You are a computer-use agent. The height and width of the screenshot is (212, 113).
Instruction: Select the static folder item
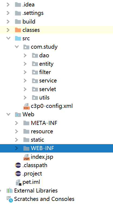37,140
